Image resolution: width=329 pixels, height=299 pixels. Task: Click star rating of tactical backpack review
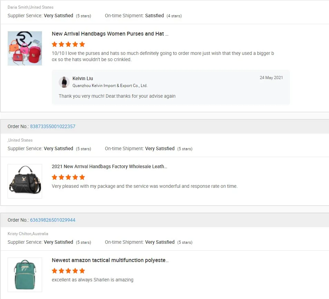[x=68, y=271]
